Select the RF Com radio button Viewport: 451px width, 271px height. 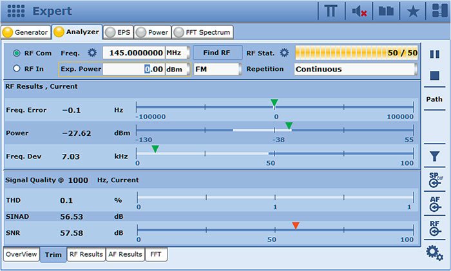click(x=17, y=53)
